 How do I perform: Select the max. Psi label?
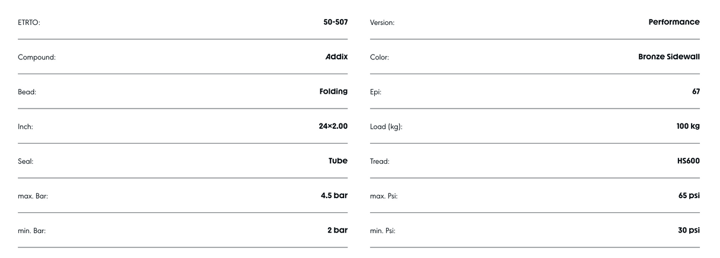384,196
